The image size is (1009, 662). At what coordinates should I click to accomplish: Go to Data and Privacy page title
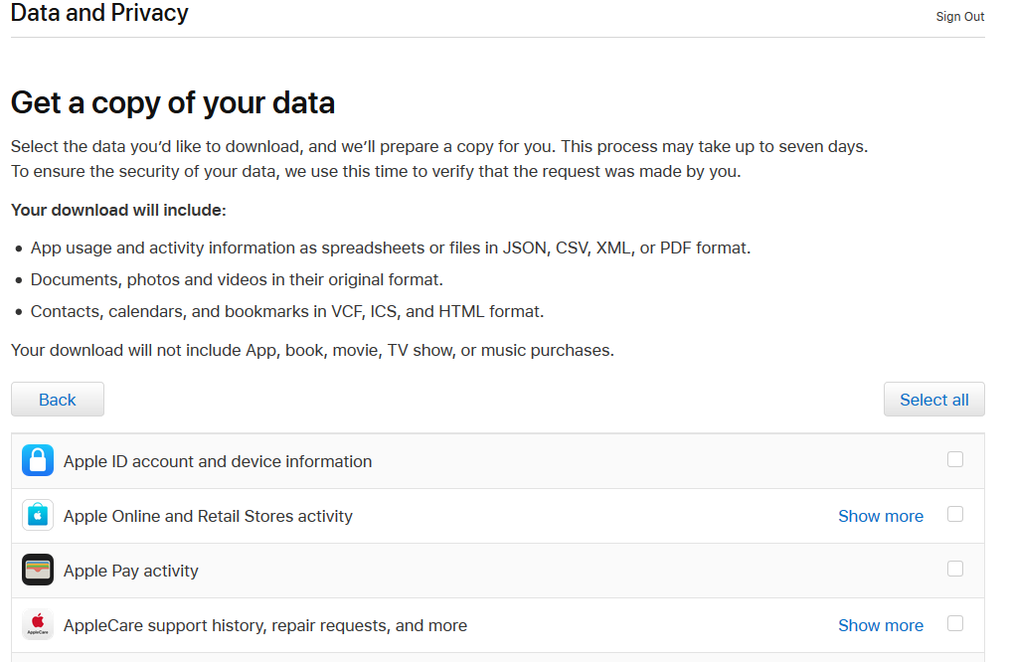coord(99,12)
